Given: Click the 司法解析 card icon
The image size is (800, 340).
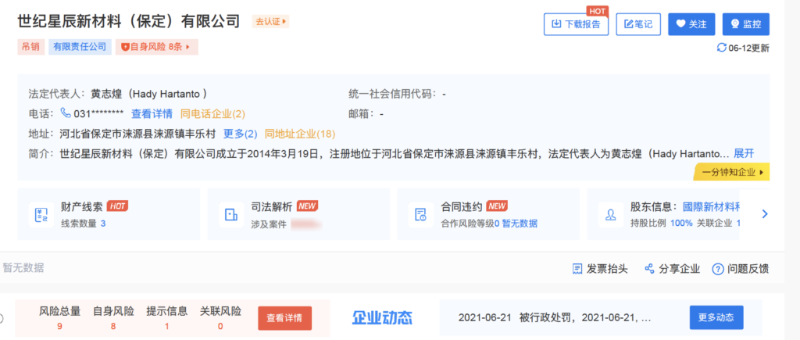Looking at the screenshot, I should pyautogui.click(x=231, y=214).
